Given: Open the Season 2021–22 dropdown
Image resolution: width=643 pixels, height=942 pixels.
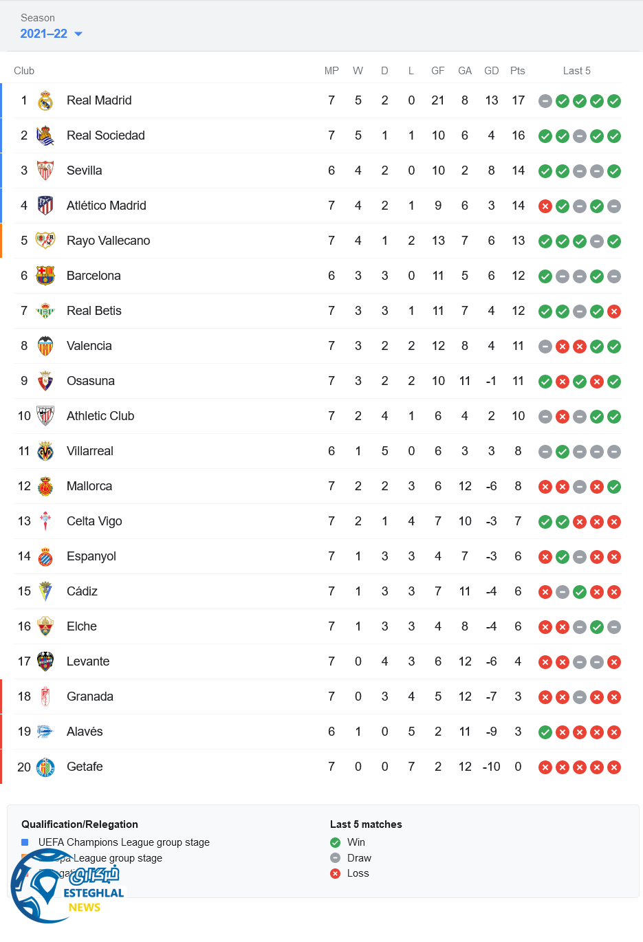Looking at the screenshot, I should click(52, 34).
